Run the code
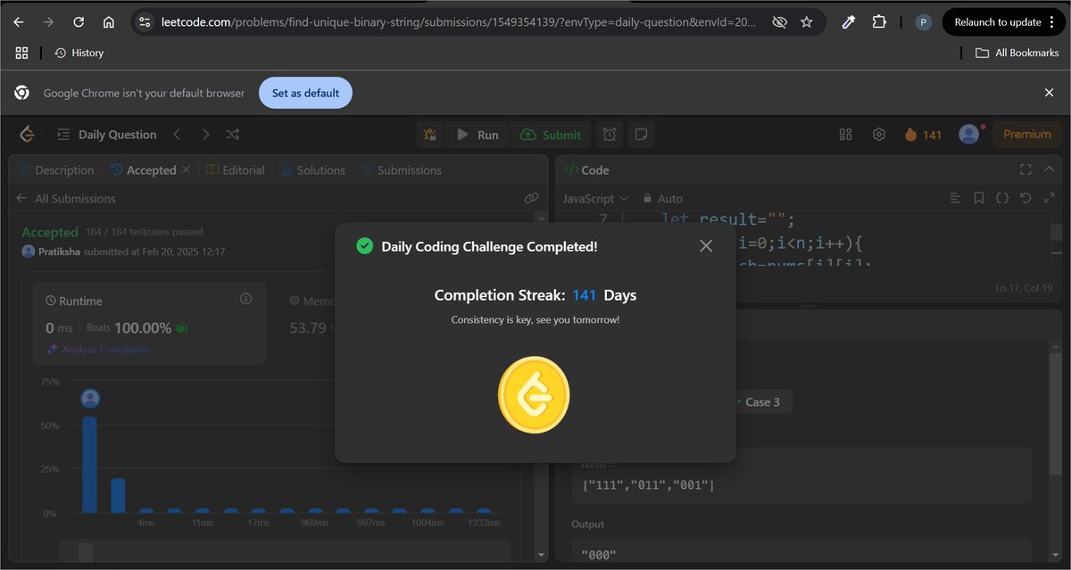 pos(477,135)
